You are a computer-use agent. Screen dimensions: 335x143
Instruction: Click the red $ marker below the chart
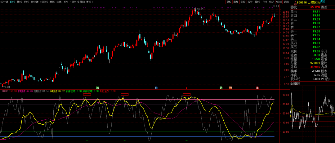[186, 88]
